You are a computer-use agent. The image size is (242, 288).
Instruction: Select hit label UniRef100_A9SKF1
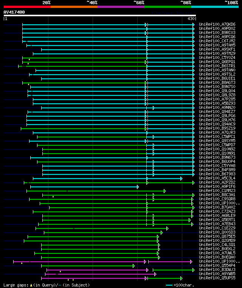[217, 49]
